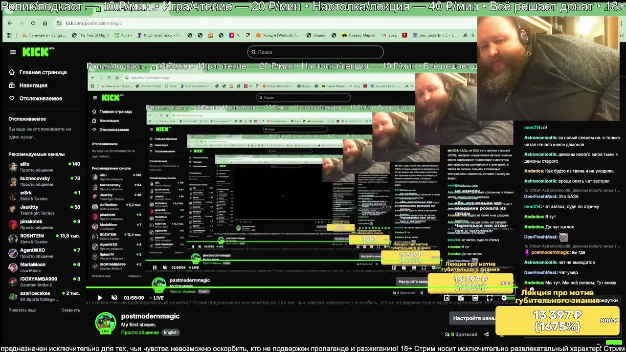The image size is (626, 352).
Task: Open the pinakotek recommended channel
Action: click(x=44, y=224)
